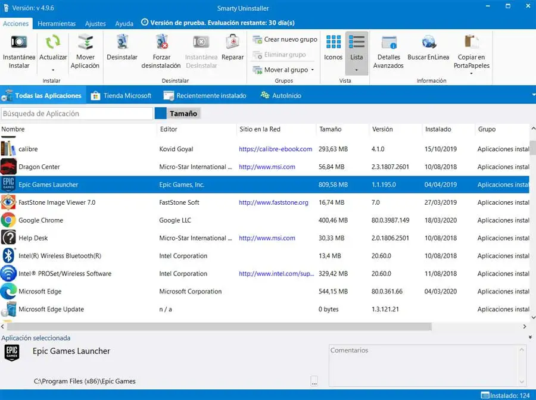Switch to Tienda Microsoft tab

tap(121, 96)
